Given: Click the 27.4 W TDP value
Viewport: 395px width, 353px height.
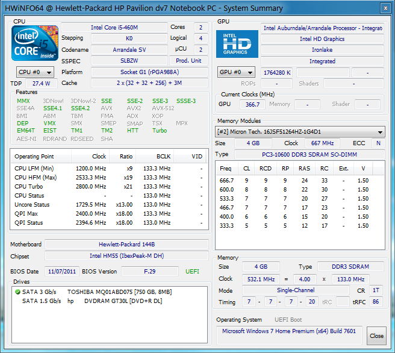Looking at the screenshot, I should 42,83.
